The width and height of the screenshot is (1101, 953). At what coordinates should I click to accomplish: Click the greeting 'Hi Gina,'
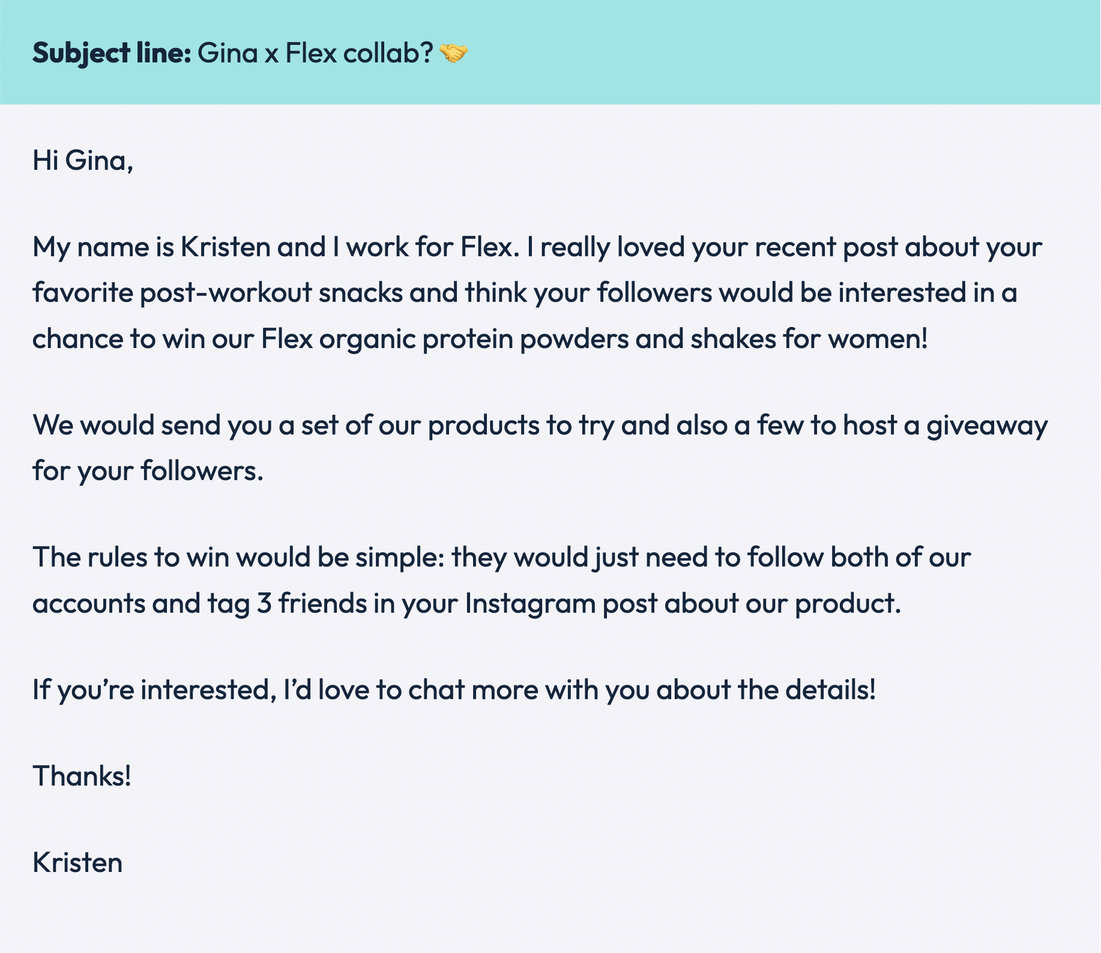pos(82,160)
